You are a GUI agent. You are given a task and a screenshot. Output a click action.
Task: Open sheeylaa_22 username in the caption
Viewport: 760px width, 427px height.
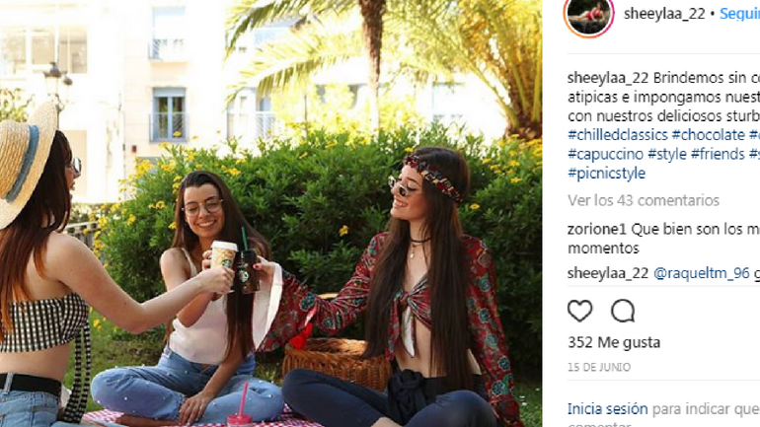608,78
